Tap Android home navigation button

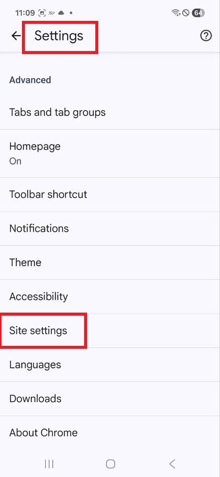coord(111,463)
